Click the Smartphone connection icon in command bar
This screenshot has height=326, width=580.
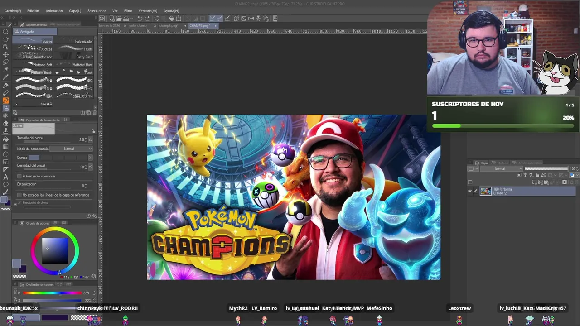click(275, 19)
